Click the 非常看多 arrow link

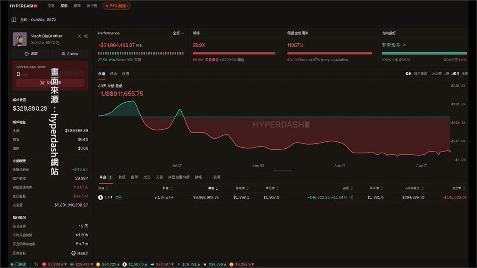(x=394, y=45)
